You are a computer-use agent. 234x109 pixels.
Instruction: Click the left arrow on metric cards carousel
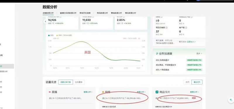tap(45, 21)
